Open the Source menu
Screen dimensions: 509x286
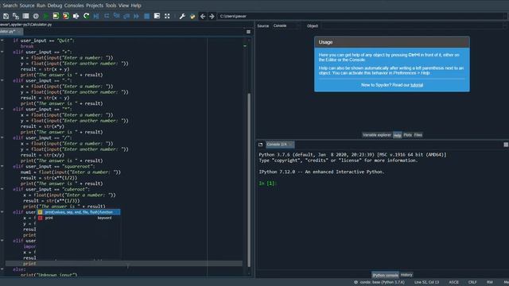click(x=27, y=6)
